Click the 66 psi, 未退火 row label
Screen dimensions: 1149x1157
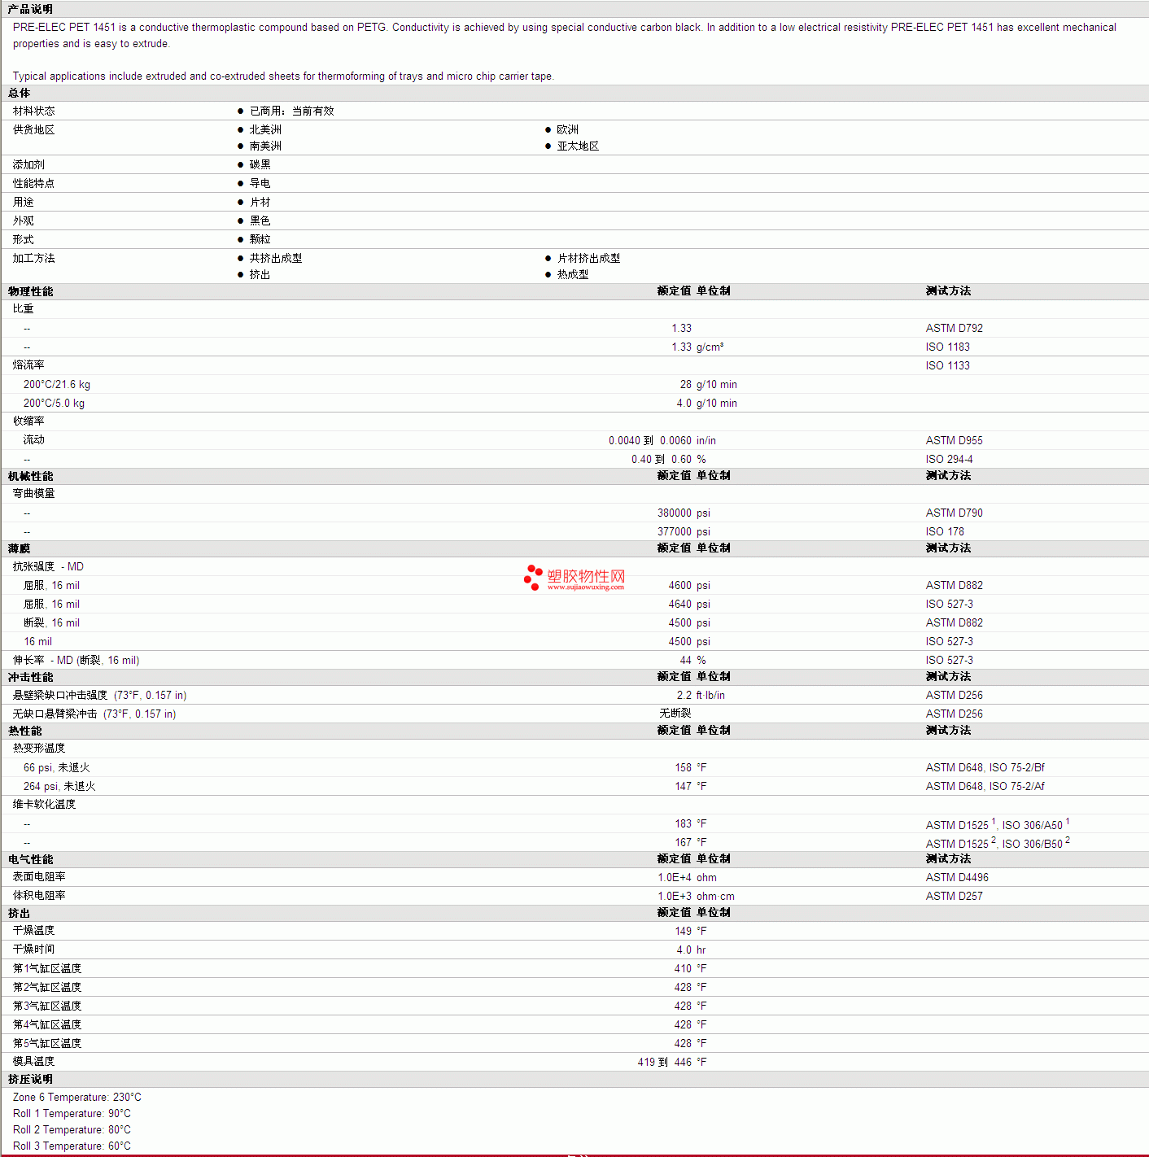(x=57, y=767)
